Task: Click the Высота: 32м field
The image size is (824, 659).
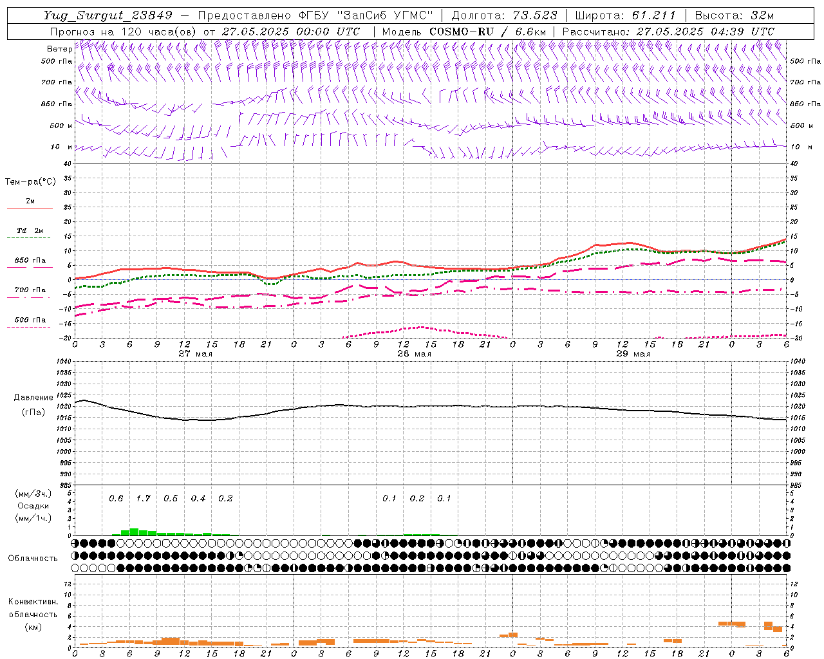Action: pyautogui.click(x=734, y=16)
